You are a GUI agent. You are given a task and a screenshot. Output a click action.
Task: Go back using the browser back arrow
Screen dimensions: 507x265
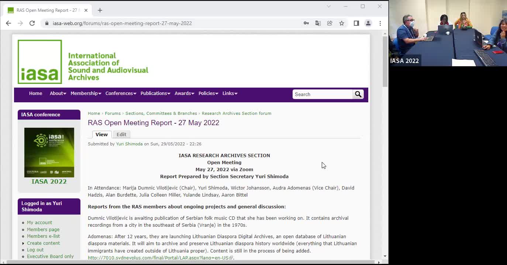tap(8, 23)
